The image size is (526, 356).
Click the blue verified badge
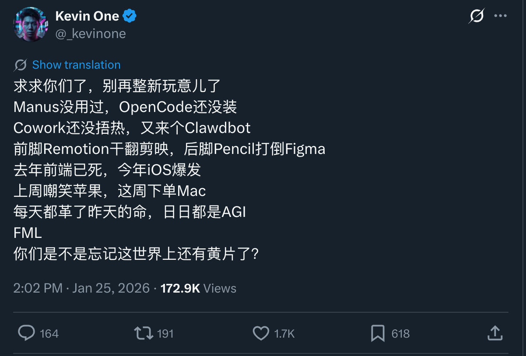[130, 17]
